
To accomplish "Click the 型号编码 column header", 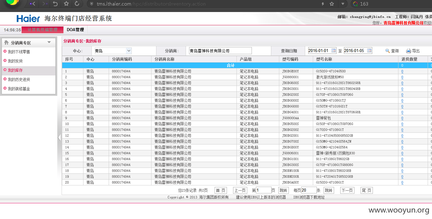I will point(296,59).
